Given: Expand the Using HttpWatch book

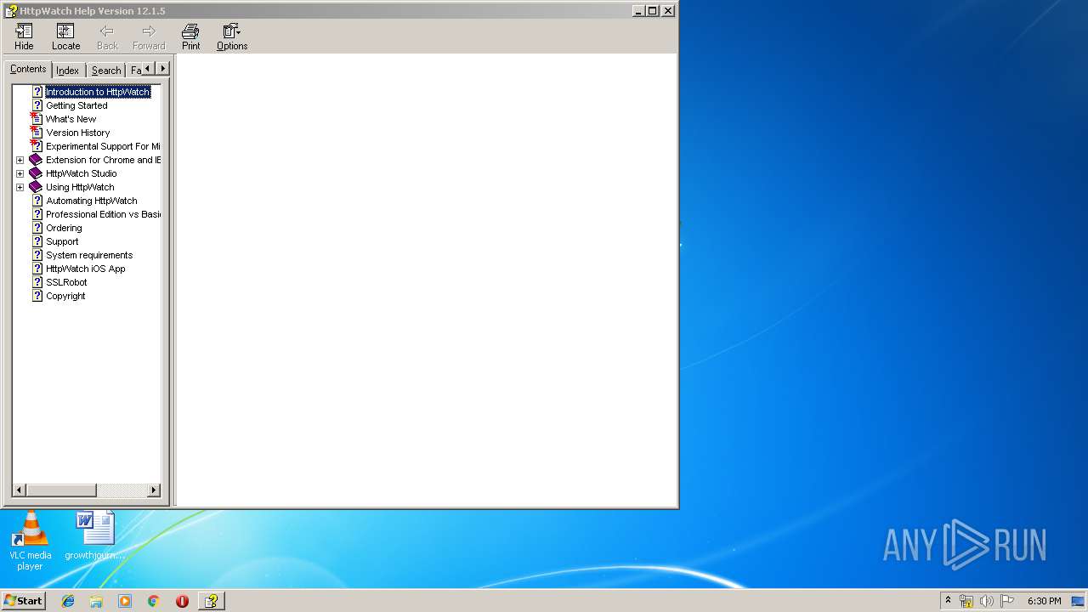Looking at the screenshot, I should 20,187.
